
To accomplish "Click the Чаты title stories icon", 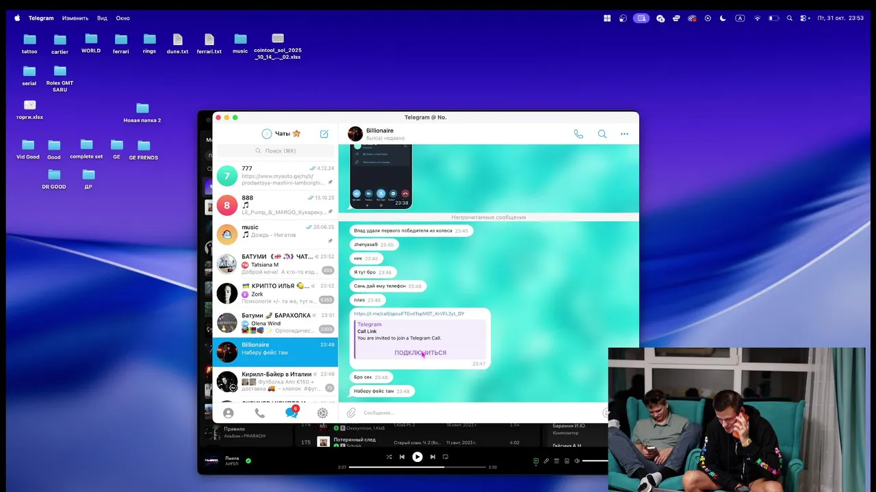I will [x=267, y=134].
